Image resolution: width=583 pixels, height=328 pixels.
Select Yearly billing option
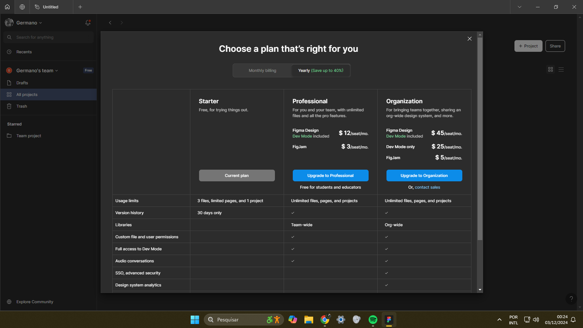[321, 70]
